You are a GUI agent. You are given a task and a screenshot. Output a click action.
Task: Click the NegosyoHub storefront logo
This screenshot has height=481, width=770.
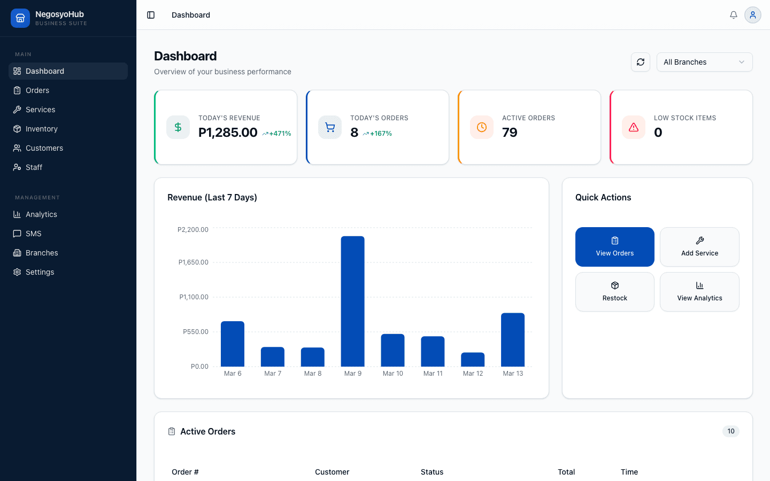pos(20,18)
